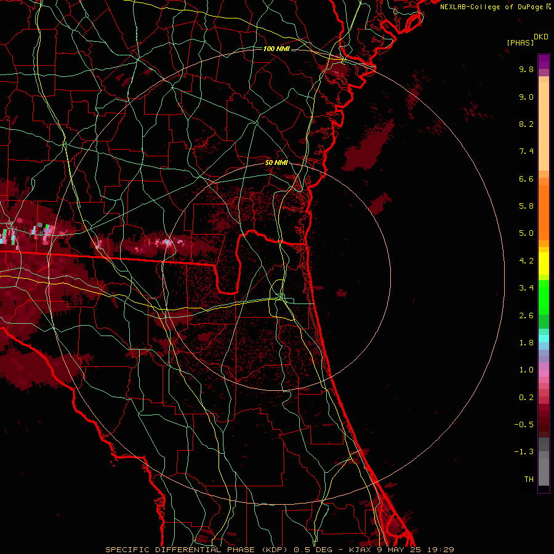Screen dimensions: 554x554
Task: Click the 9.8 value on color scale
Action: (526, 69)
